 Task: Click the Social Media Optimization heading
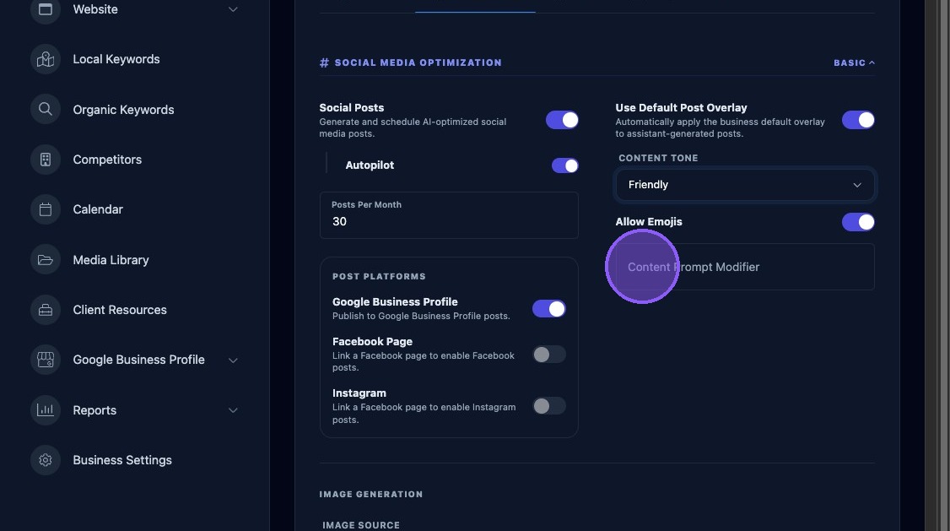click(x=418, y=62)
